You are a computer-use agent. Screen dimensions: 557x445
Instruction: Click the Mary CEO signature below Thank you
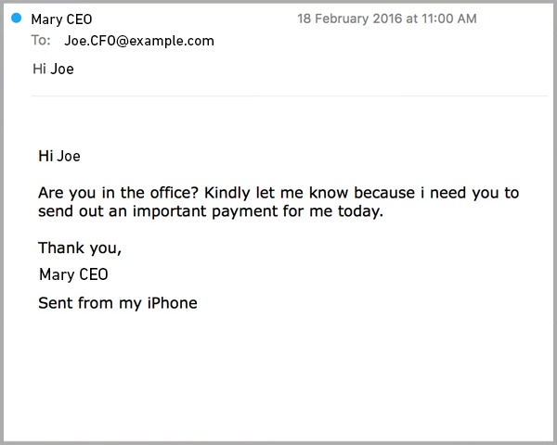pyautogui.click(x=73, y=274)
